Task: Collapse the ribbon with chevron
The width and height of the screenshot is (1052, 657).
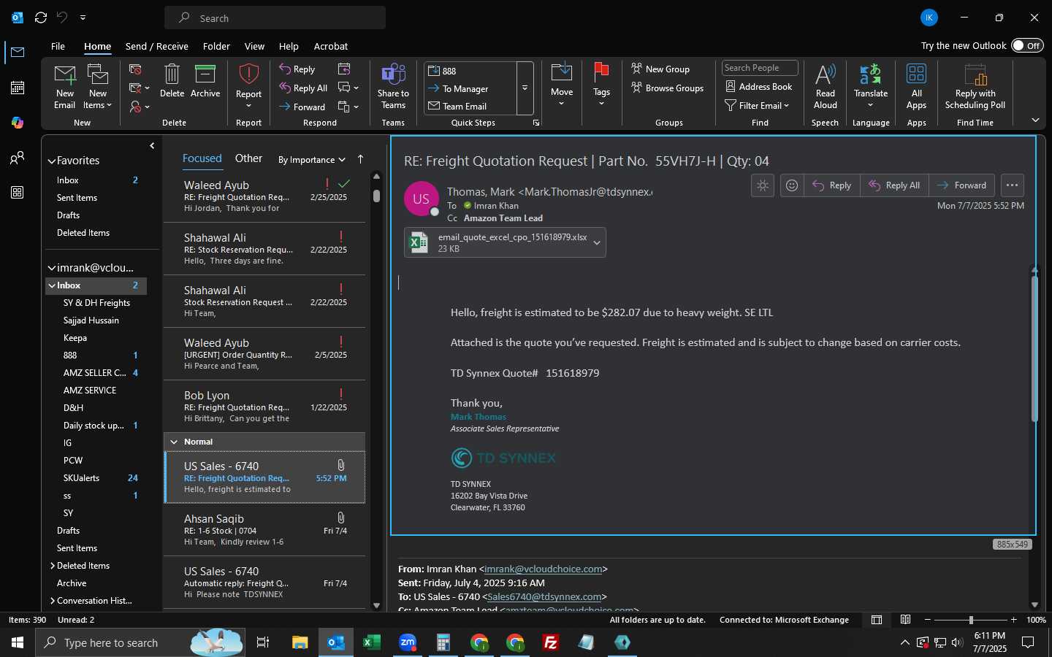Action: click(1035, 120)
